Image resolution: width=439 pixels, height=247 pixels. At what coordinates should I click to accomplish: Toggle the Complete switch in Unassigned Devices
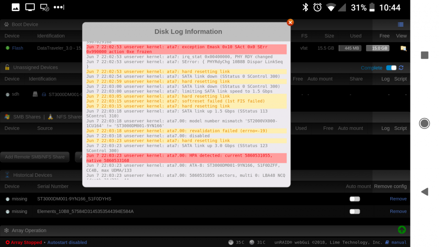pos(391,68)
